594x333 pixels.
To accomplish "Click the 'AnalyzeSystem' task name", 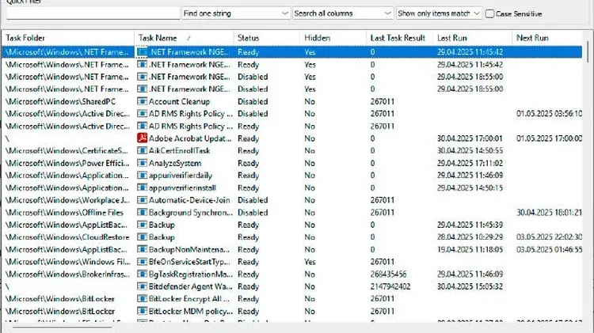I will coord(175,163).
